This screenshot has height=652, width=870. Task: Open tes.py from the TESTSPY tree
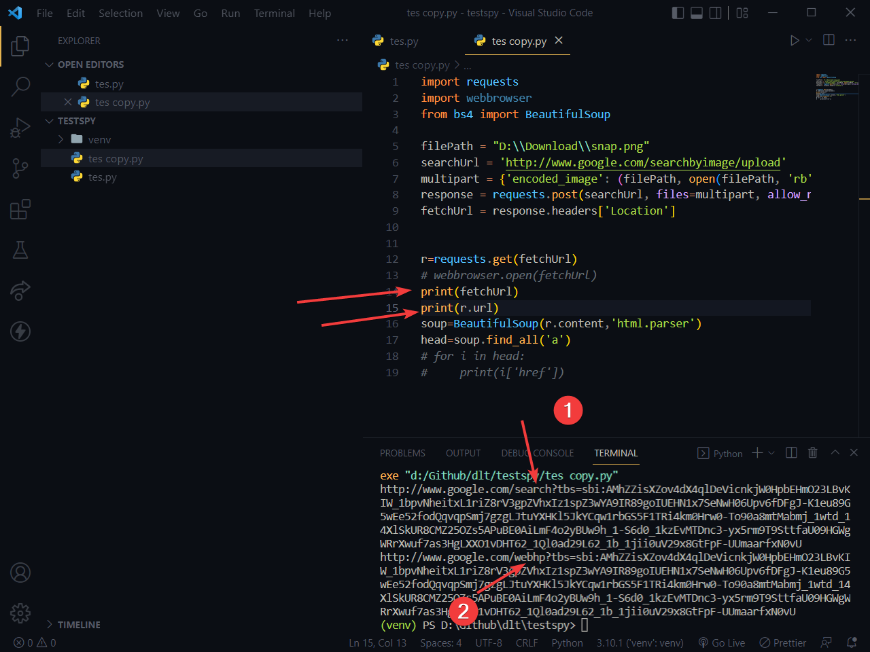103,177
